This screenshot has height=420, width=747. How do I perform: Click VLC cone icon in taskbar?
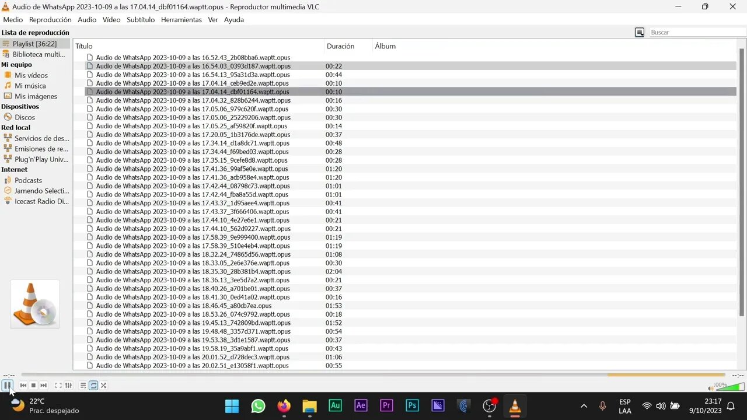[x=515, y=406]
